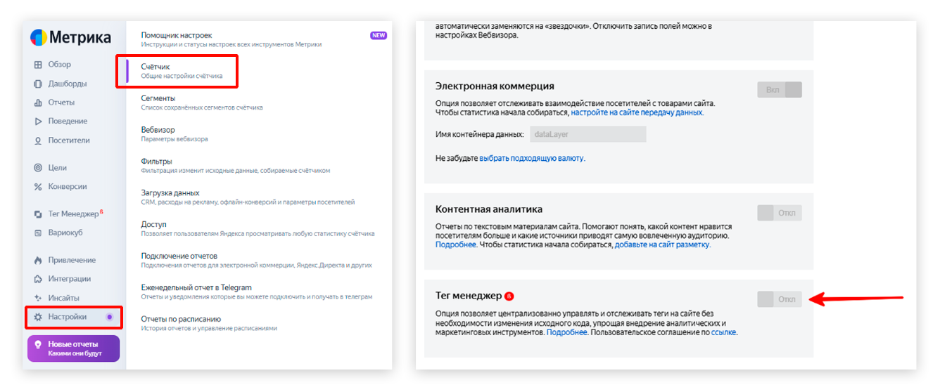The height and width of the screenshot is (392, 940).
Task: Click the Обзор grid icon
Action: tap(38, 65)
